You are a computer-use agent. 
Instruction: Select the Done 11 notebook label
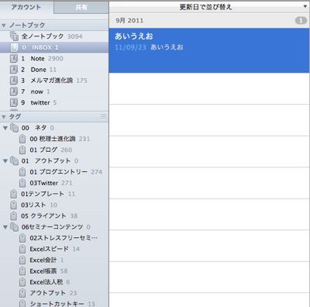coord(39,70)
